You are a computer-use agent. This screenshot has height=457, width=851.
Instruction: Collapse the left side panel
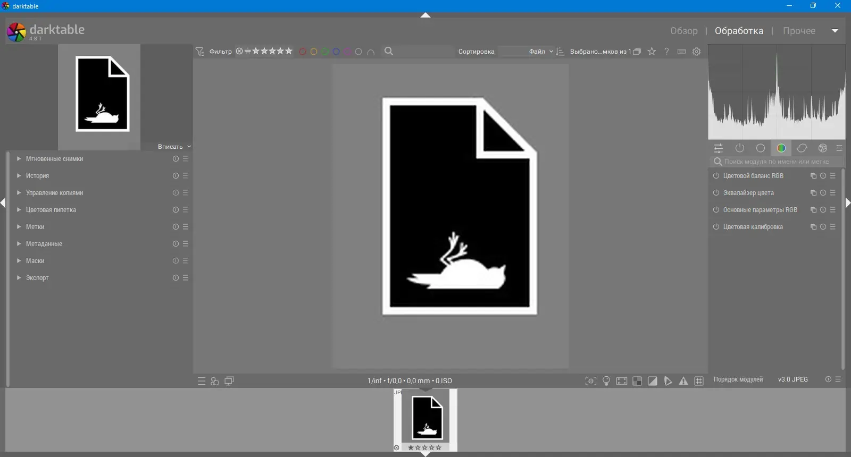pyautogui.click(x=3, y=203)
